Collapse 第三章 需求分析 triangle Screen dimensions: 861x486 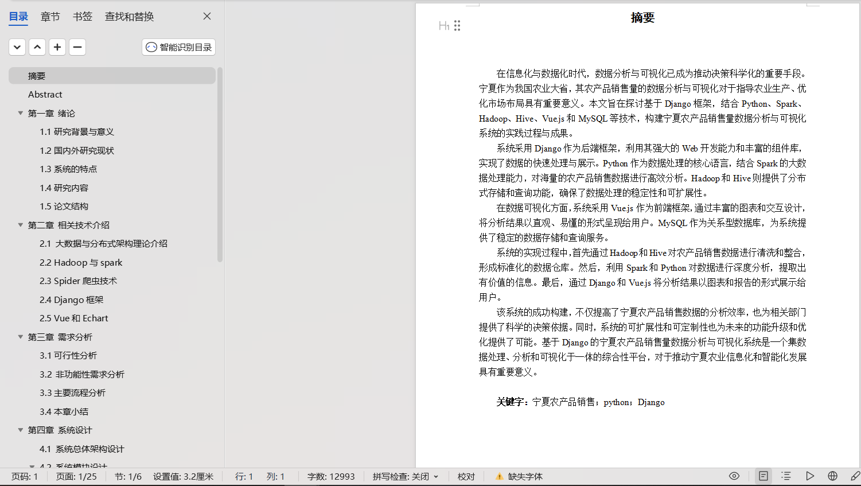pyautogui.click(x=21, y=337)
